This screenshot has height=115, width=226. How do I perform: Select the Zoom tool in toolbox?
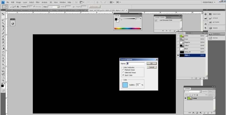tap(3, 80)
